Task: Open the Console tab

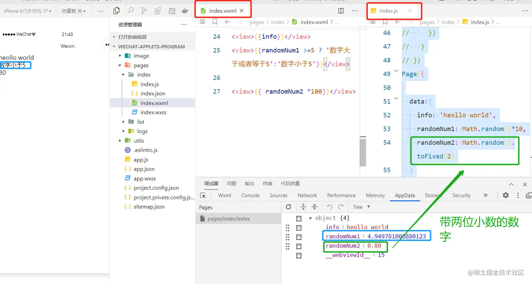Action: click(x=251, y=195)
